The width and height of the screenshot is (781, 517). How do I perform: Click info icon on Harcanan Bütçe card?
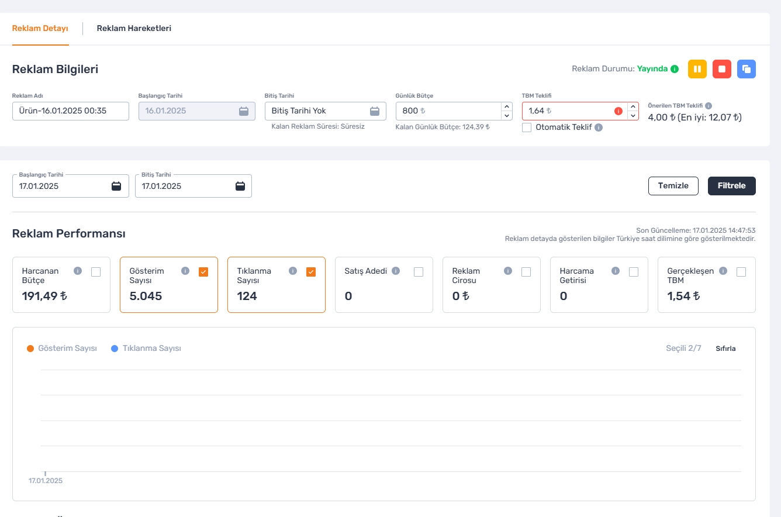(x=78, y=271)
